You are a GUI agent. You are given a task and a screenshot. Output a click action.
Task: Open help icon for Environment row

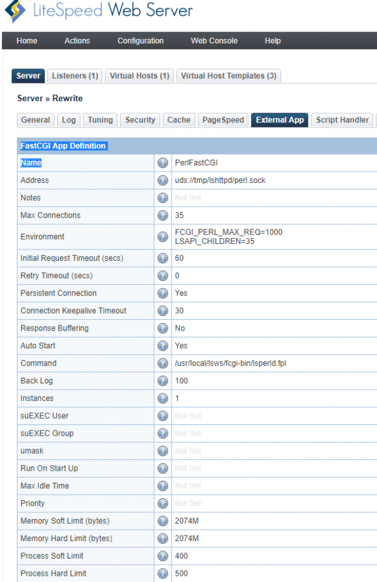point(163,236)
